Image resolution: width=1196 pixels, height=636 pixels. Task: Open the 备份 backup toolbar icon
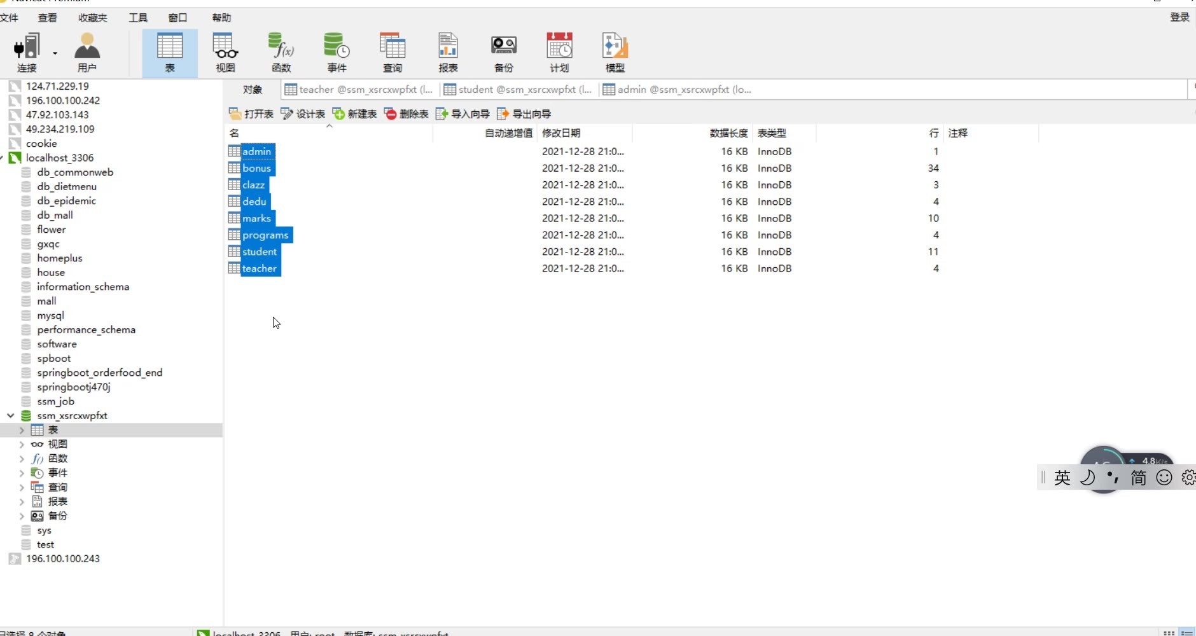click(x=504, y=53)
